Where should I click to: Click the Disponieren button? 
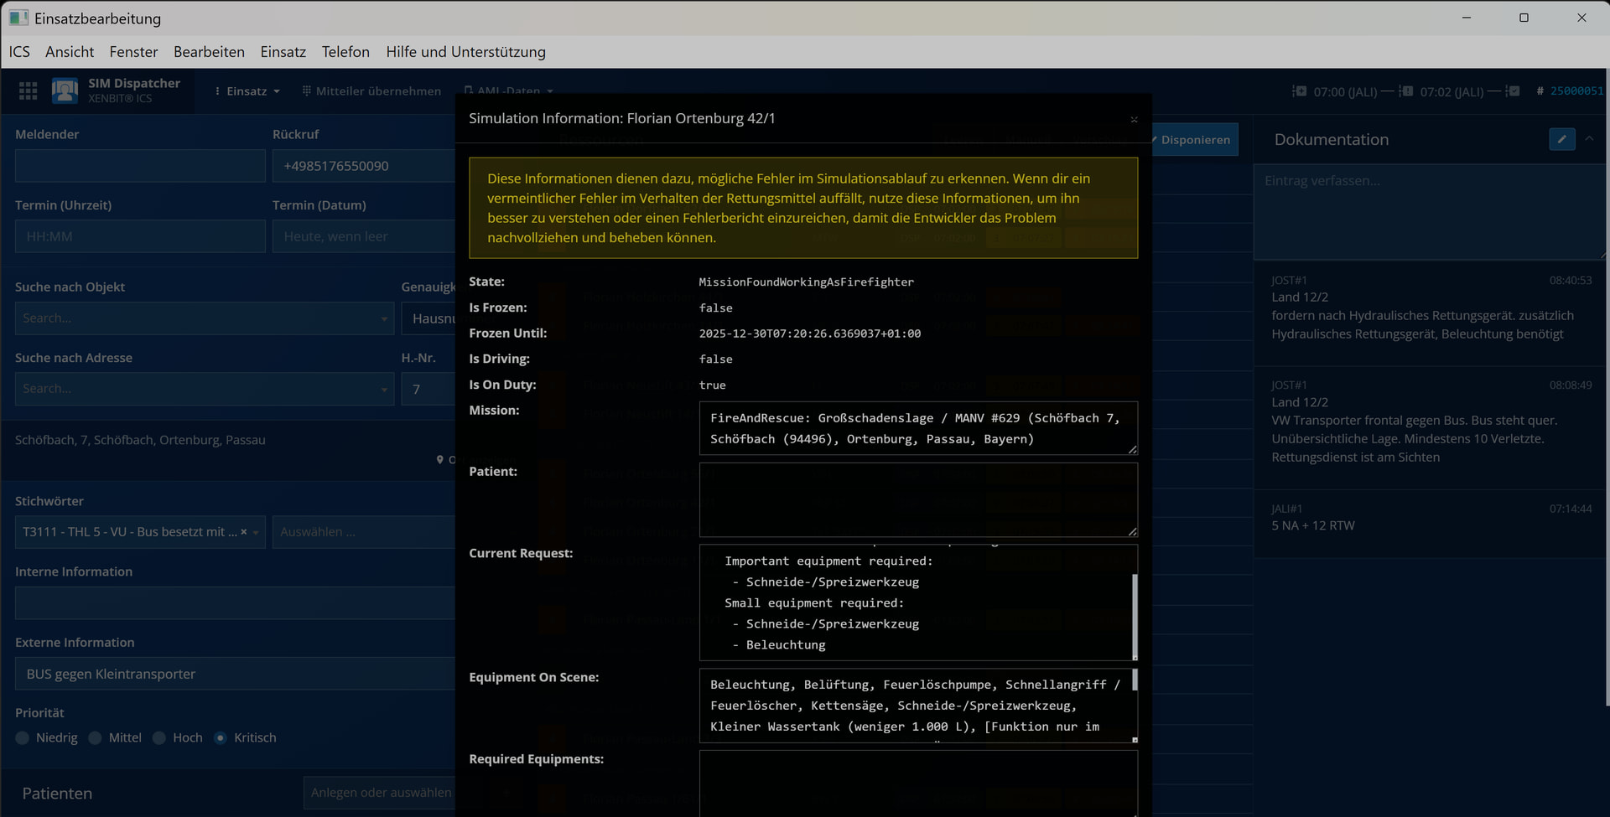click(1194, 140)
